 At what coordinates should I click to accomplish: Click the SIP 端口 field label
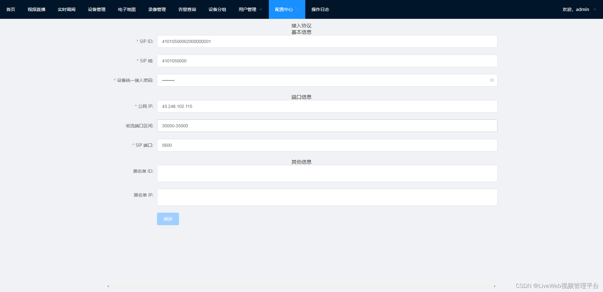pos(144,145)
